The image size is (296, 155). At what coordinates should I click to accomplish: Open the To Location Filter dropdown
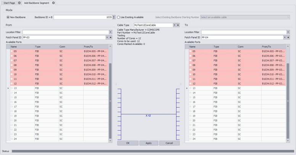click(x=288, y=32)
